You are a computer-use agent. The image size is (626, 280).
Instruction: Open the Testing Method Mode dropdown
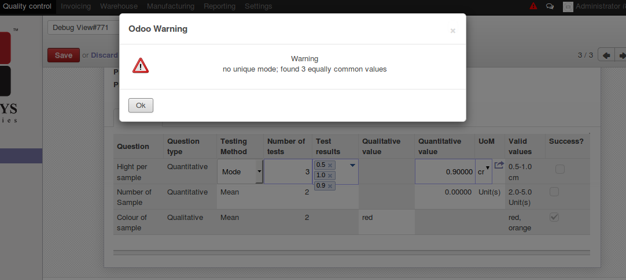tap(240, 171)
